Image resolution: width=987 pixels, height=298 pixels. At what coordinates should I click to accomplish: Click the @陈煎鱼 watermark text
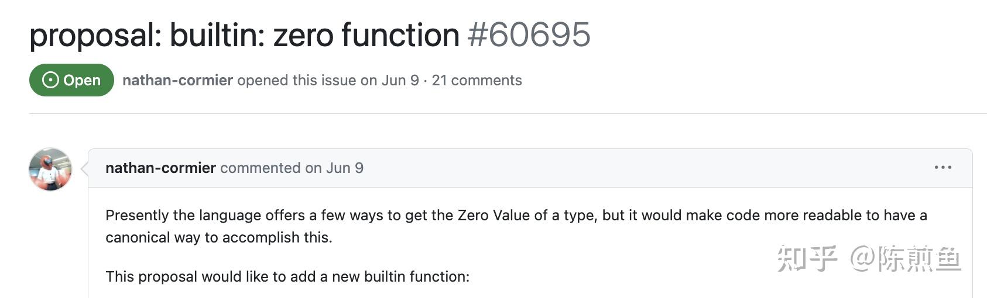(x=905, y=258)
